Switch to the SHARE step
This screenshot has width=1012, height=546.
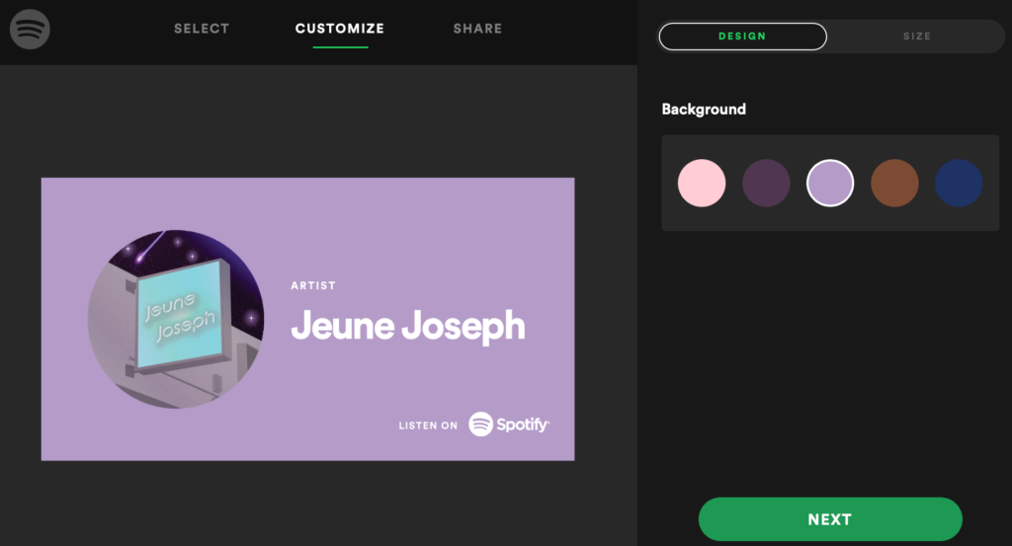click(x=477, y=29)
